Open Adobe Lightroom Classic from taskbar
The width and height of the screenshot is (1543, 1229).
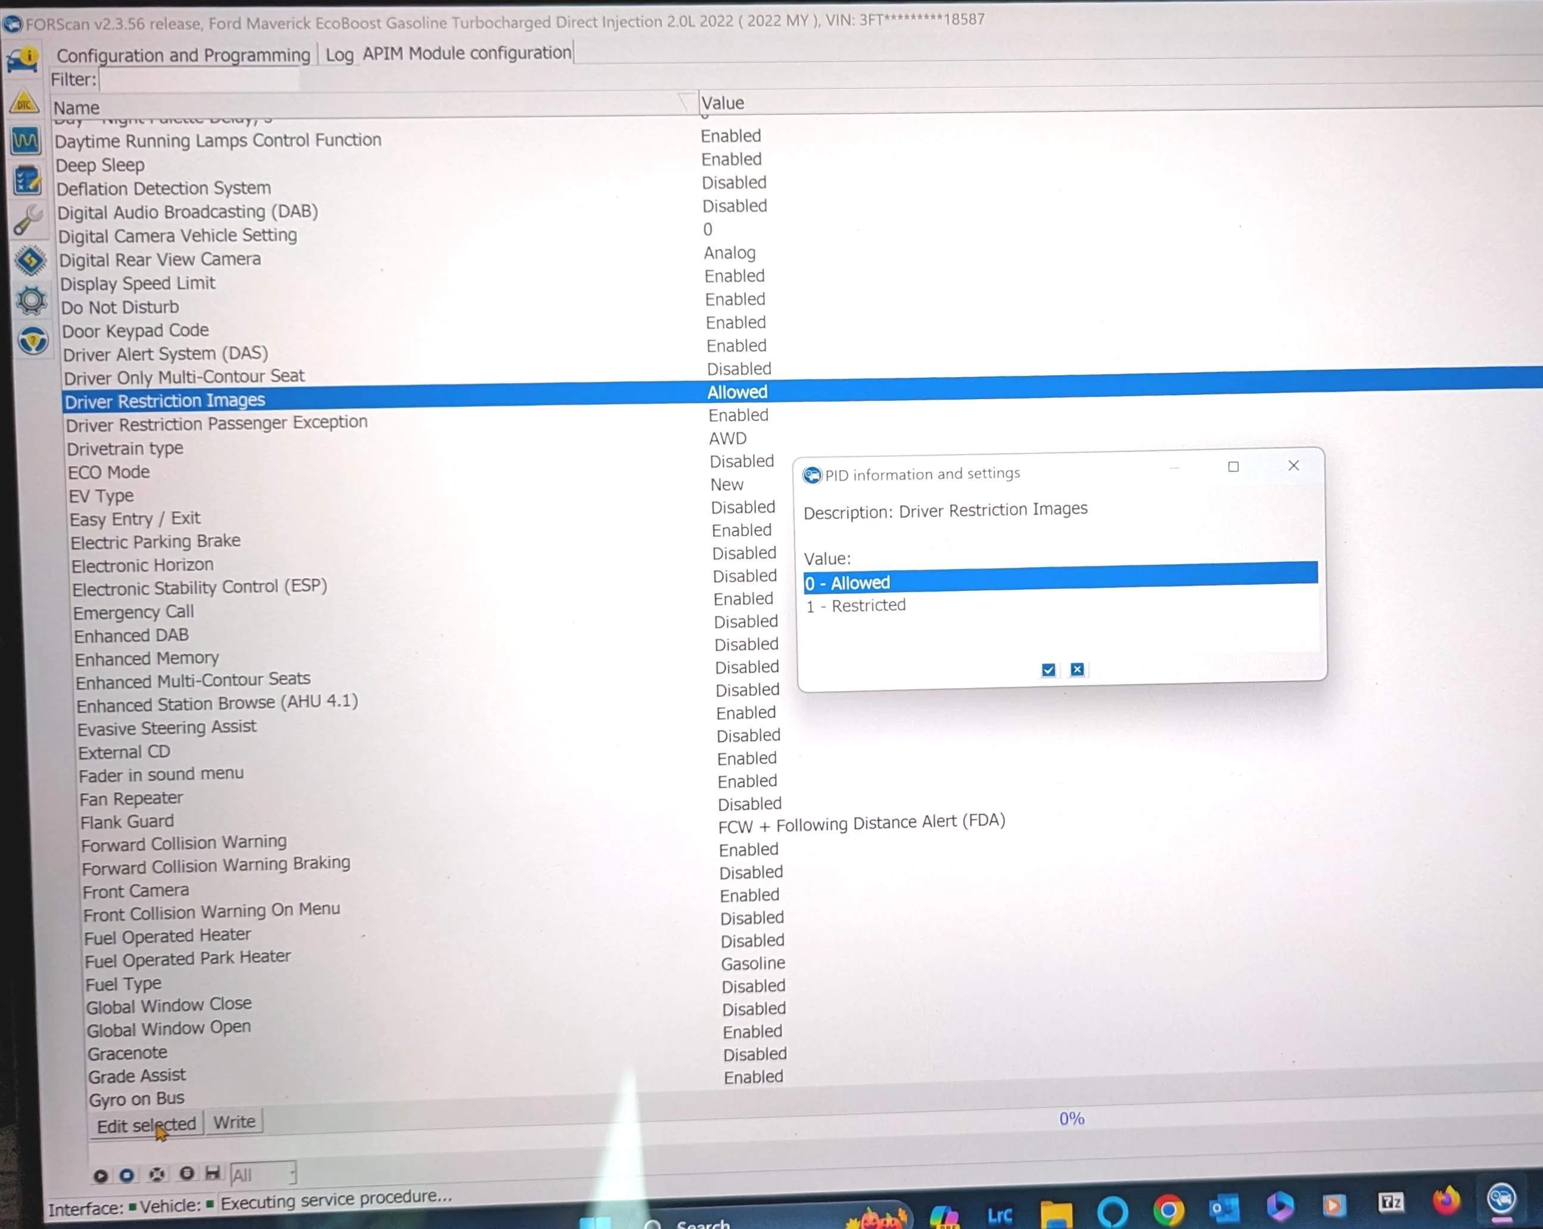[999, 1215]
